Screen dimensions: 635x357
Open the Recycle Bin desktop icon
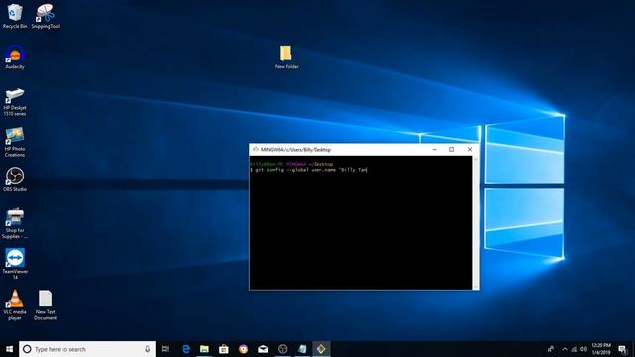(15, 16)
